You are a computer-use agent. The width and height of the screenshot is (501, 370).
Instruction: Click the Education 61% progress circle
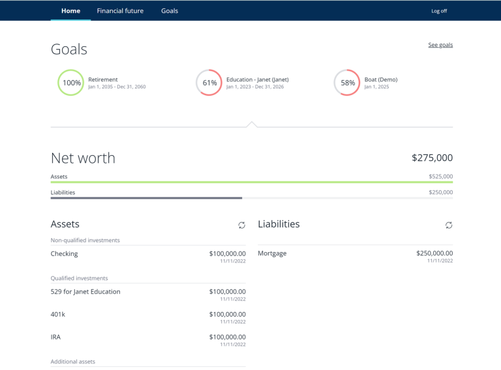(x=209, y=83)
